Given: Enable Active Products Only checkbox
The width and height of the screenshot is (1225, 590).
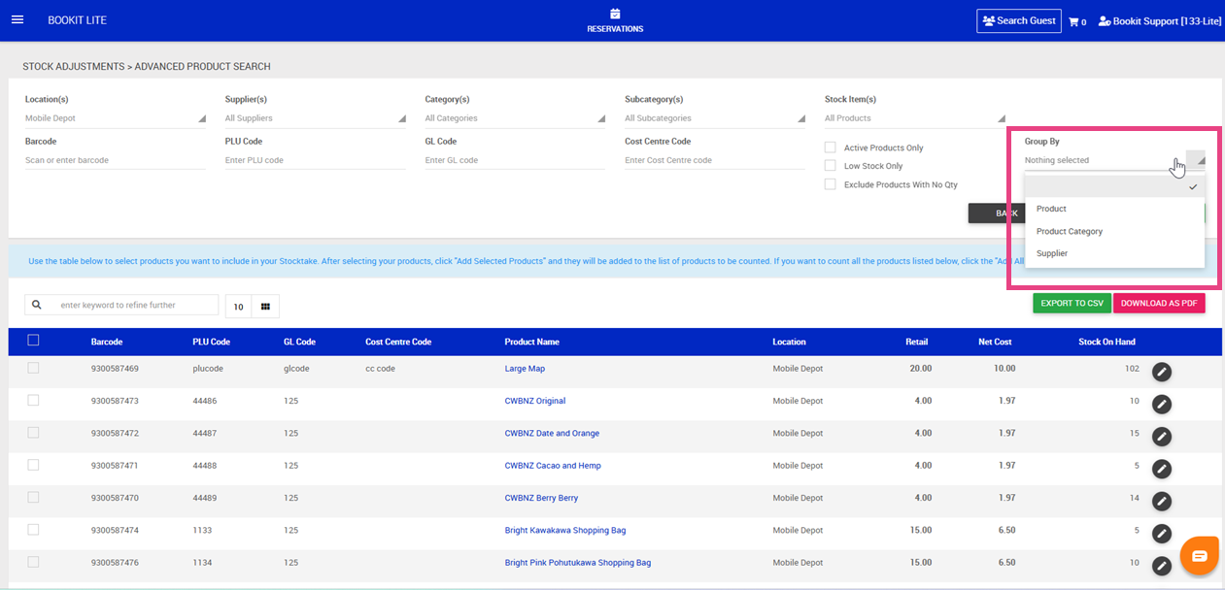Looking at the screenshot, I should 830,147.
